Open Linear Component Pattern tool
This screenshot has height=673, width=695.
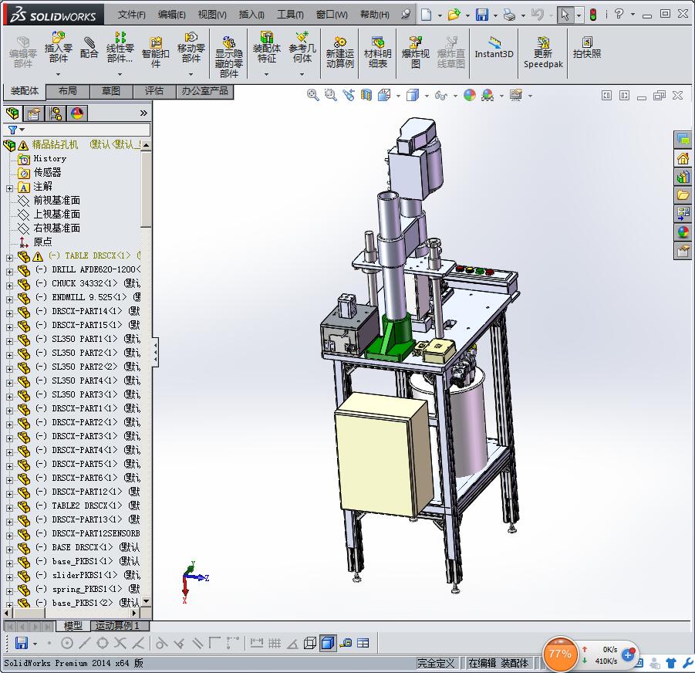[120, 47]
